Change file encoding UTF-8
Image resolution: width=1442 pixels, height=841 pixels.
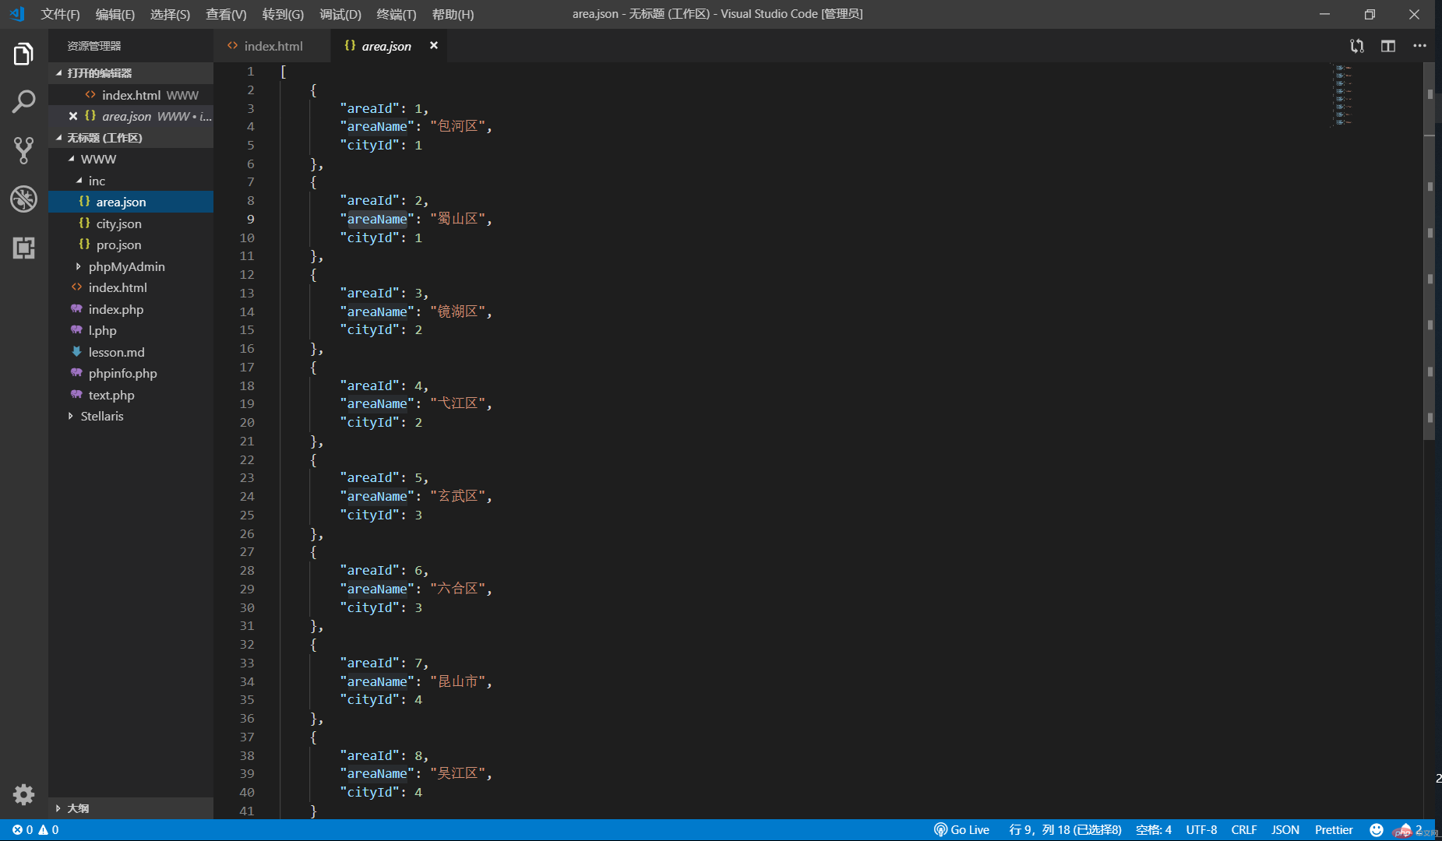1201,830
